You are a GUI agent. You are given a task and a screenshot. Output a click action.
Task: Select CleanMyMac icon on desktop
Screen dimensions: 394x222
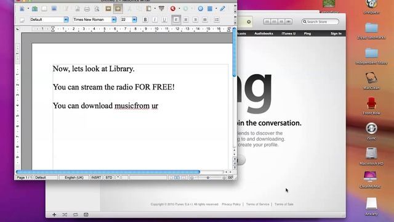[x=370, y=179]
